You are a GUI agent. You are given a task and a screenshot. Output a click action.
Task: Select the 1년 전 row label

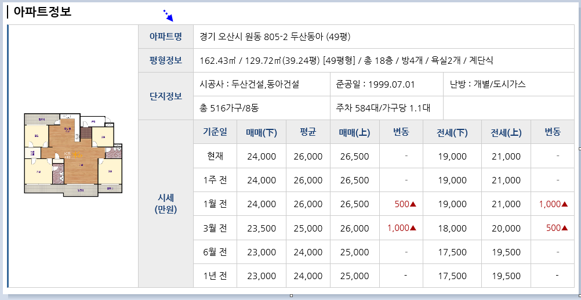pyautogui.click(x=215, y=276)
